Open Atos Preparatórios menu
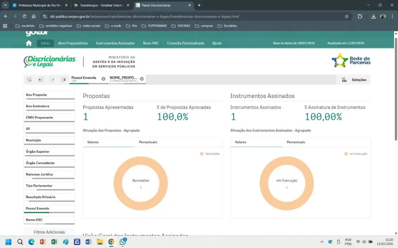398x248 pixels. coord(73,43)
